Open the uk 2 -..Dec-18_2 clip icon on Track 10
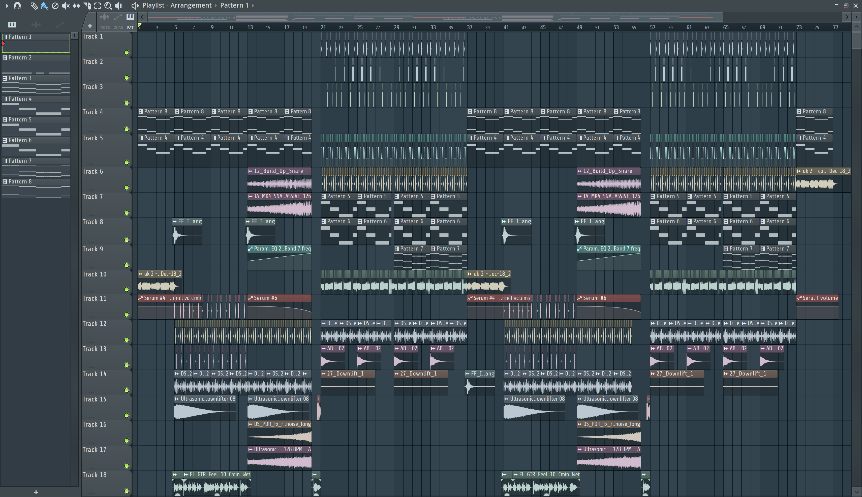This screenshot has width=862, height=497. 140,274
